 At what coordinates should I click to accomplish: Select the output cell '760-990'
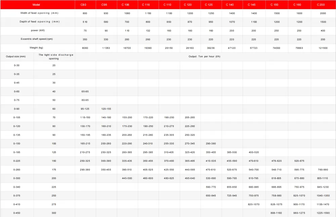pos(323,170)
